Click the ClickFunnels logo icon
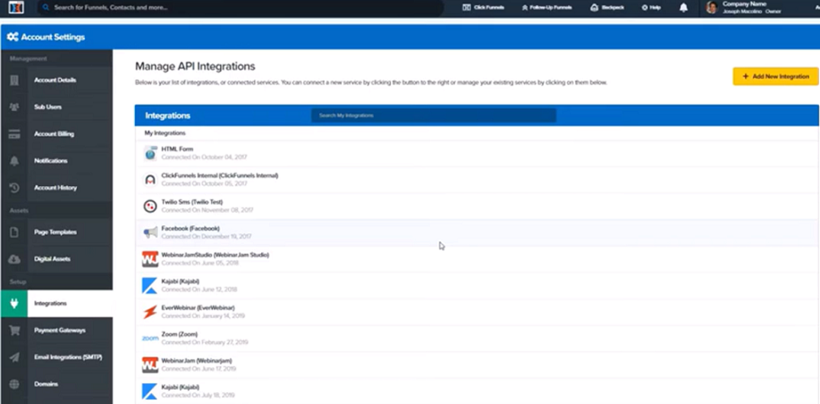The width and height of the screenshot is (820, 404). [16, 7]
